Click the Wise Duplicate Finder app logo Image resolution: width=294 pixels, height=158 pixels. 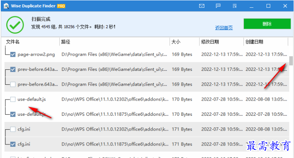coord(6,6)
